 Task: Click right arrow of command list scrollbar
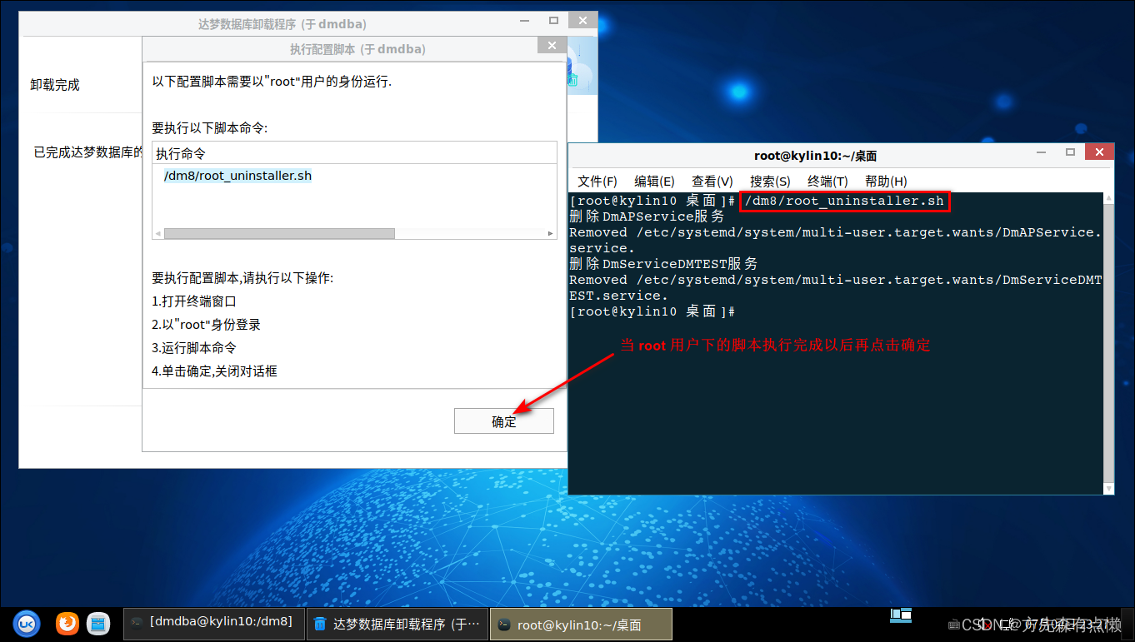[551, 234]
